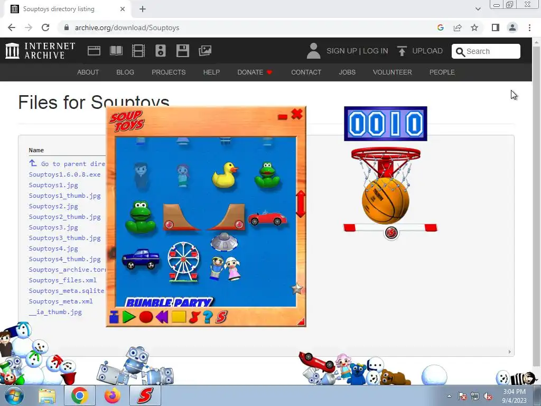Open Internet Archive software floppy icon

coord(182,51)
